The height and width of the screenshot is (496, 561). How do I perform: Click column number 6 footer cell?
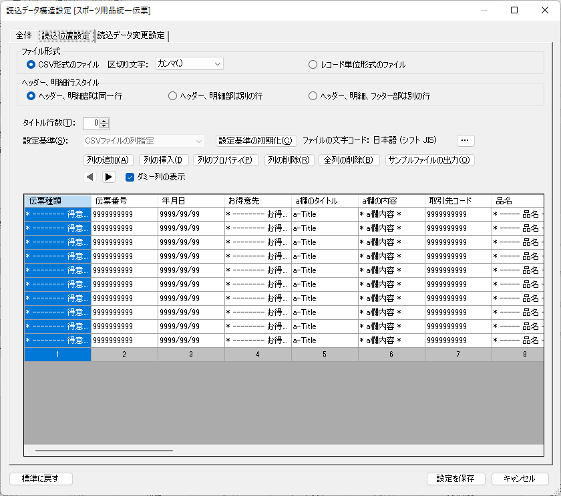click(392, 354)
